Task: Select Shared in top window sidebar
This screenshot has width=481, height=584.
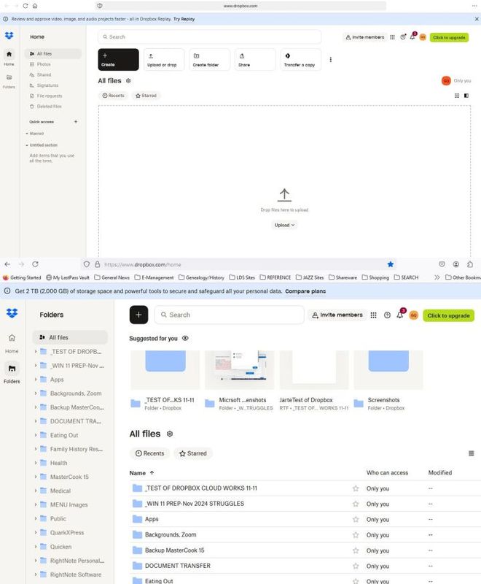Action: tap(44, 75)
